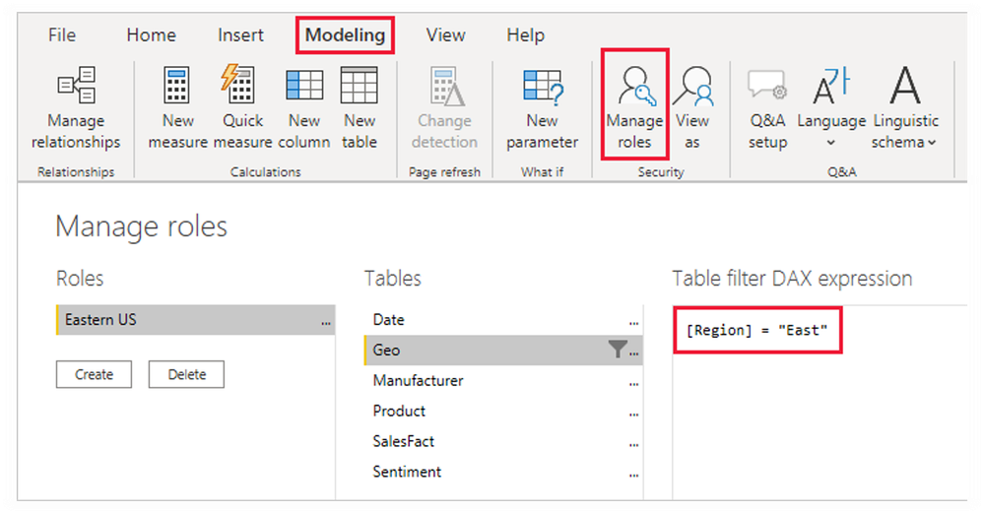Click the Geo table filter icon
The image size is (984, 513).
point(617,350)
